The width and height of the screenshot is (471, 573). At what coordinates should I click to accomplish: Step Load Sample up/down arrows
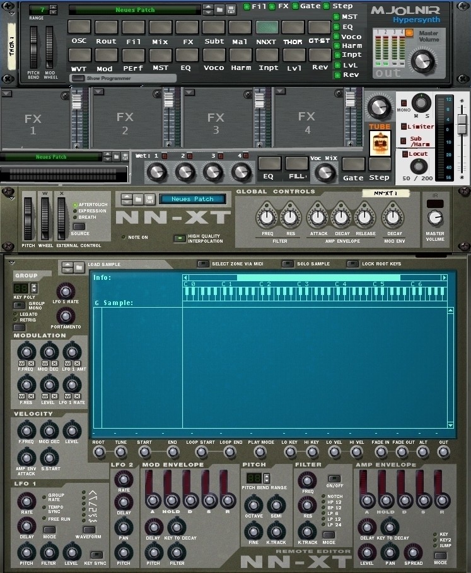tap(67, 267)
